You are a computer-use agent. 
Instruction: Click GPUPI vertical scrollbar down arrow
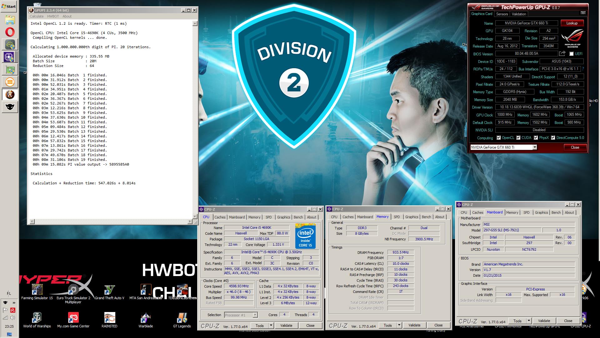195,216
